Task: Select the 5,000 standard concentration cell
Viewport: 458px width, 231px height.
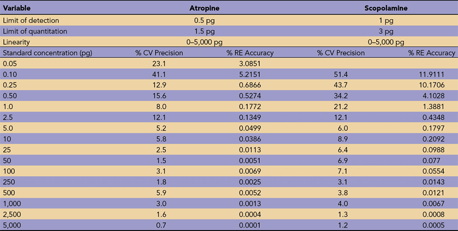Action: tap(13, 226)
